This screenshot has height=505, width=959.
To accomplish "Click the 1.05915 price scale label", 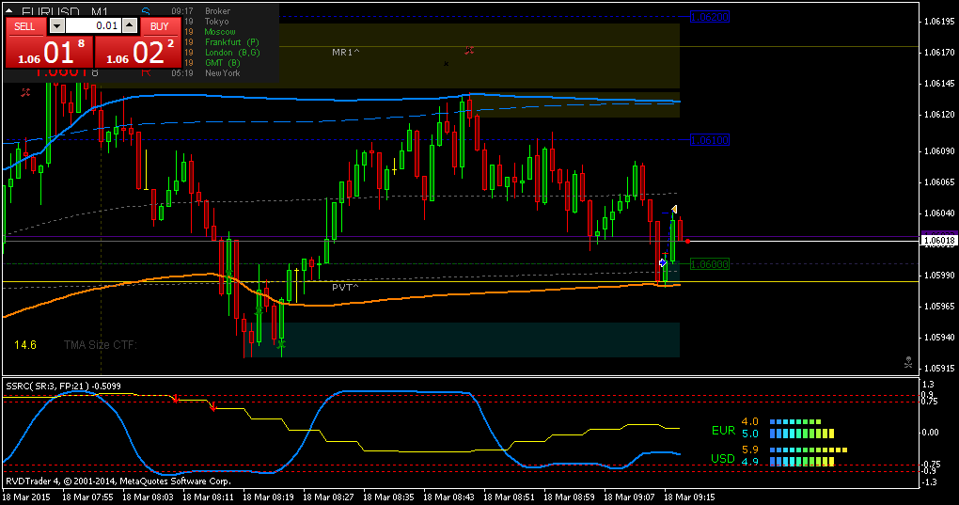I will pos(939,368).
